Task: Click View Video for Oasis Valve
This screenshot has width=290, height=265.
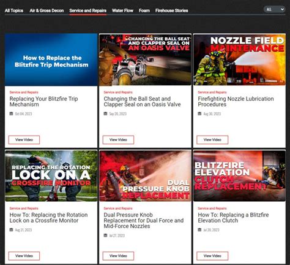Action: click(x=118, y=140)
